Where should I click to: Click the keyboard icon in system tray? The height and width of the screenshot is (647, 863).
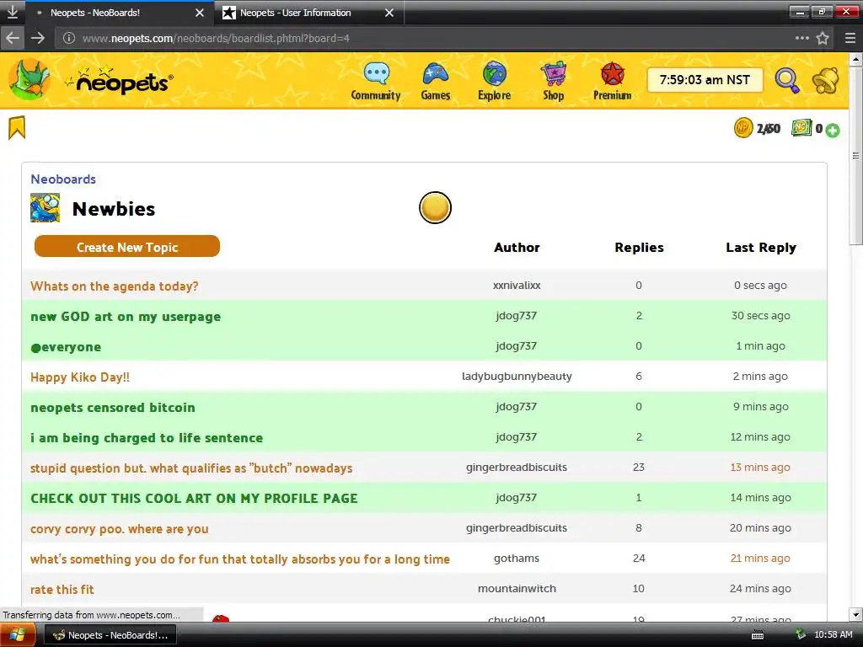758,635
